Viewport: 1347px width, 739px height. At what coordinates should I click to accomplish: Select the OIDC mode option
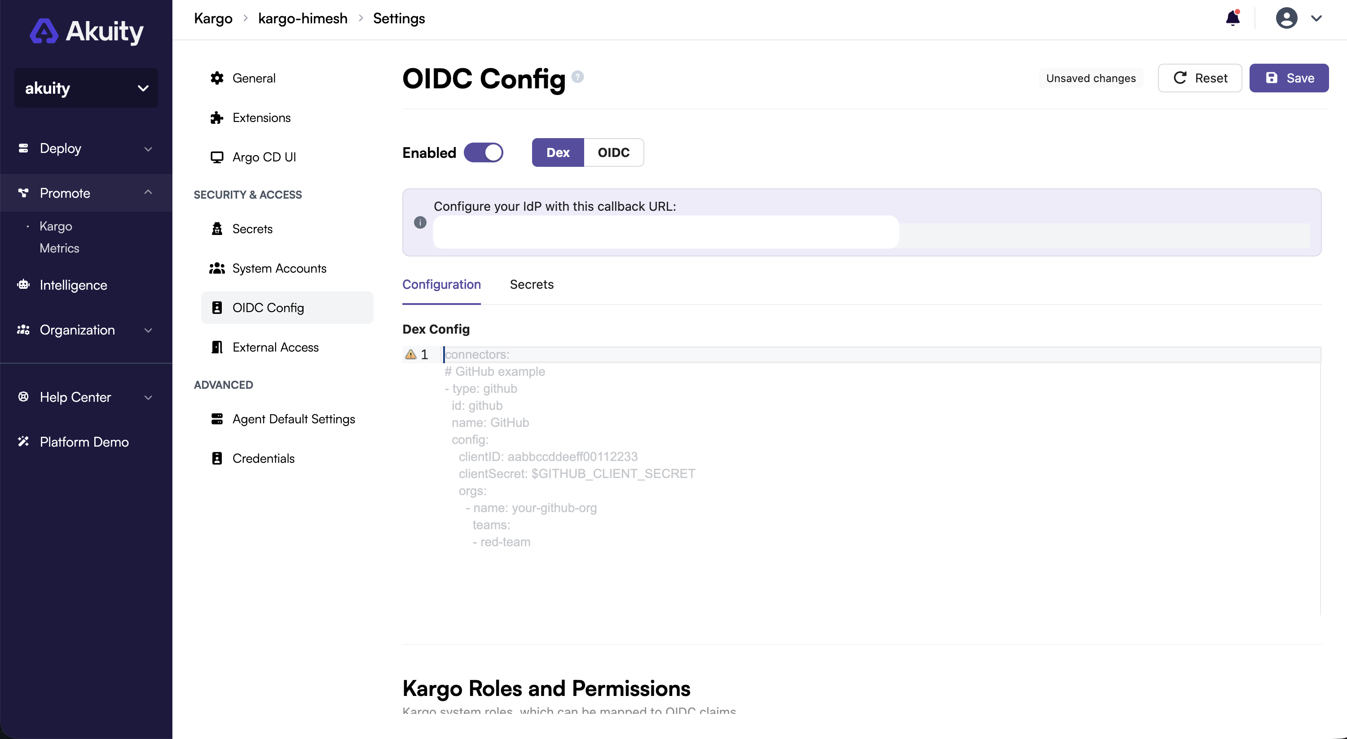coord(613,152)
